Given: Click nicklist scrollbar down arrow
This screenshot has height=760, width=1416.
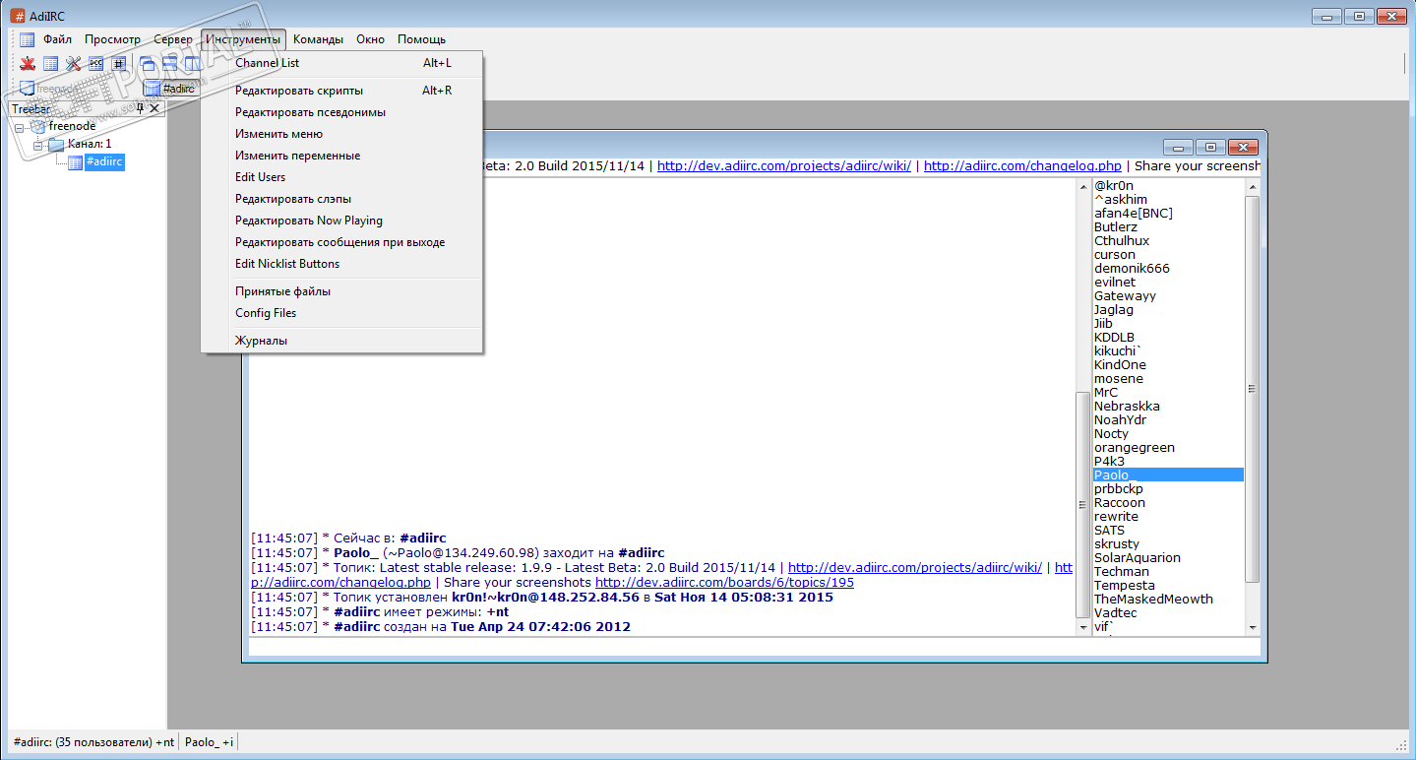Looking at the screenshot, I should click(1253, 627).
